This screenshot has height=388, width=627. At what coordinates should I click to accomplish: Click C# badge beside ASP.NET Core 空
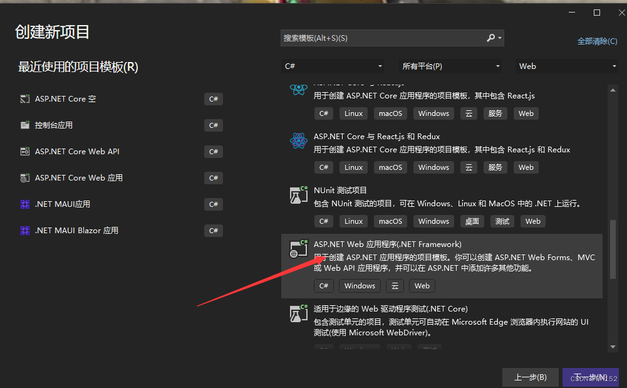pyautogui.click(x=214, y=99)
